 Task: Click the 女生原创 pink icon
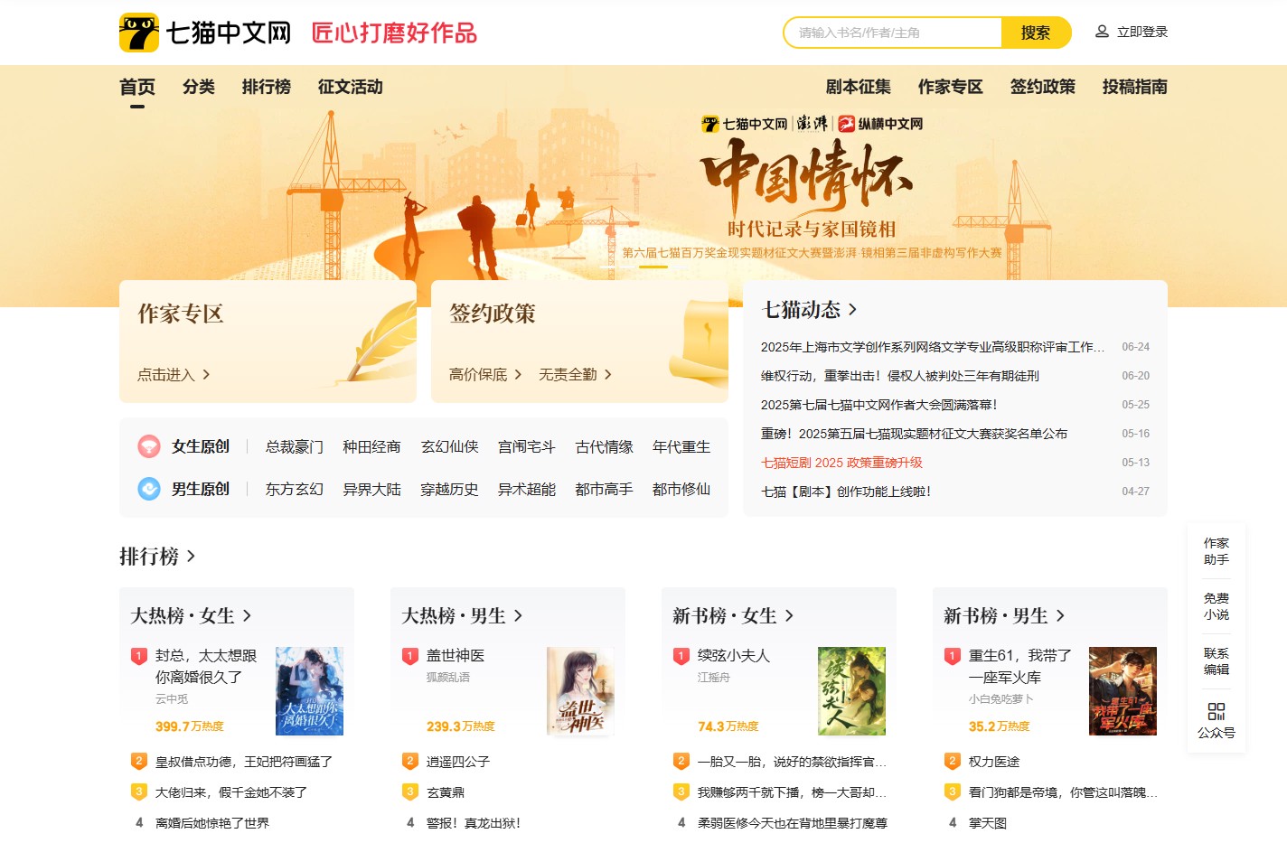pyautogui.click(x=149, y=446)
